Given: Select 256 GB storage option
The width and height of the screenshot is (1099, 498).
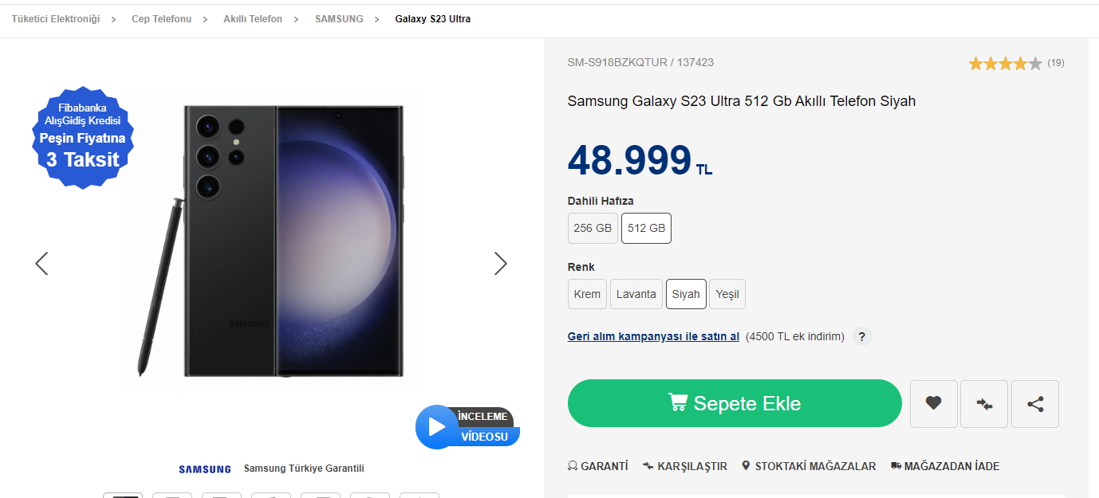Looking at the screenshot, I should pos(593,228).
